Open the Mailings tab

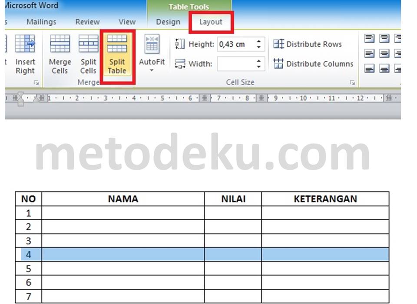[41, 22]
